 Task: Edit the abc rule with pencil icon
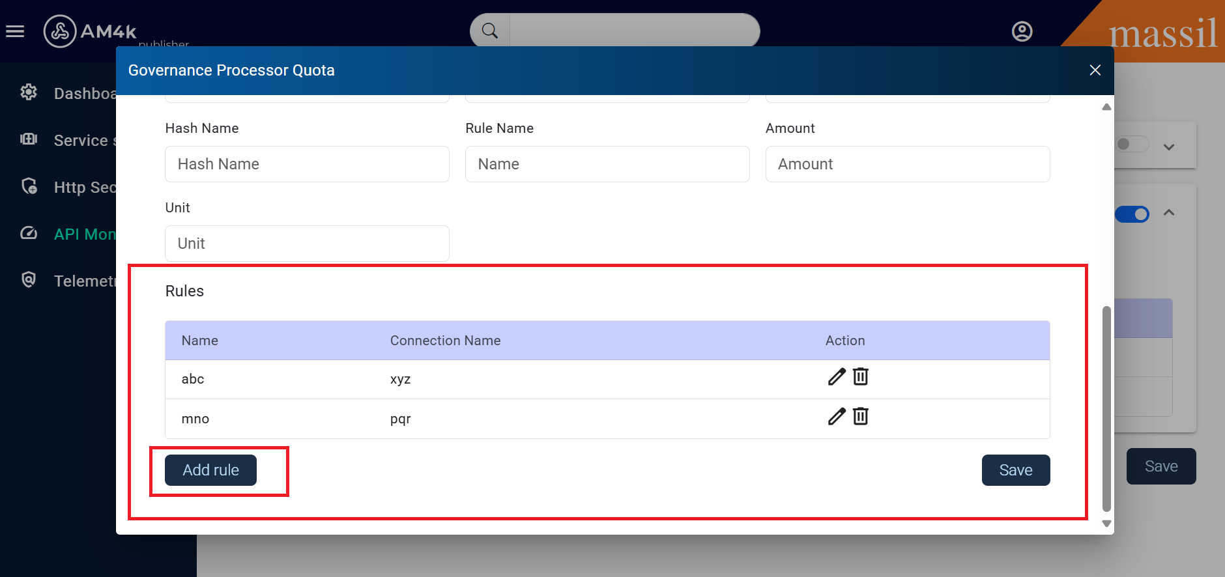tap(836, 377)
